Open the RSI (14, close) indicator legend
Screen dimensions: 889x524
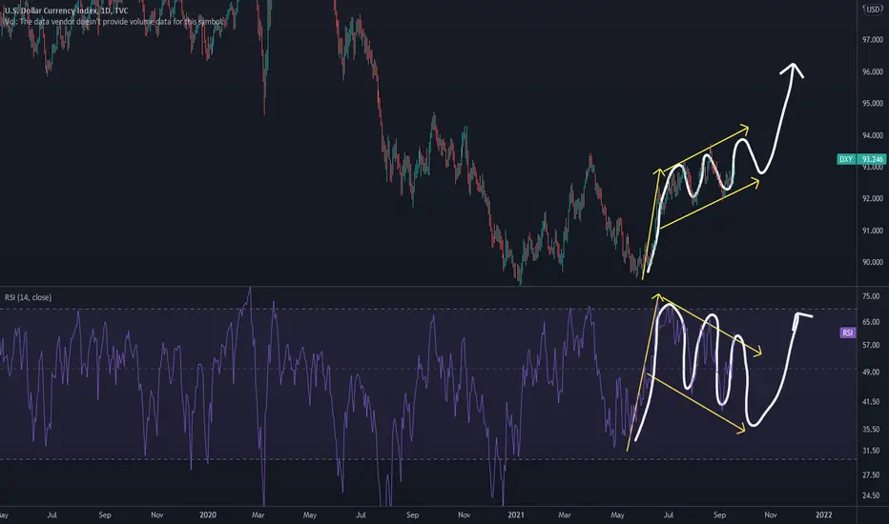click(x=28, y=297)
